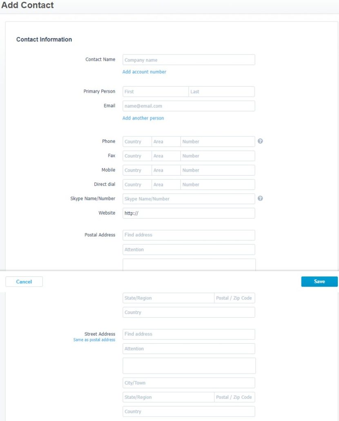Open the Skype Name/Number help tooltip

[261, 198]
